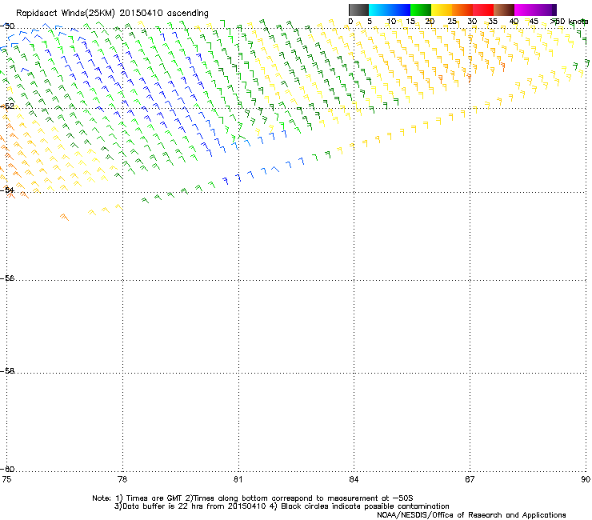
Task: Click the '30' label under the color scale
Action: tap(472, 22)
